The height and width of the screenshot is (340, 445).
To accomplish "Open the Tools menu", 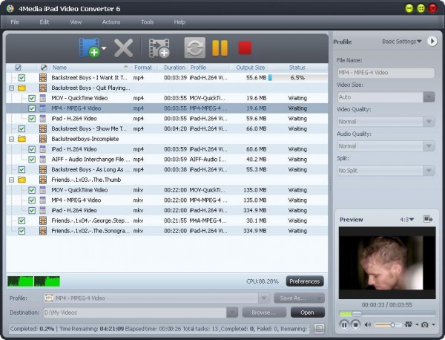I will 147,22.
